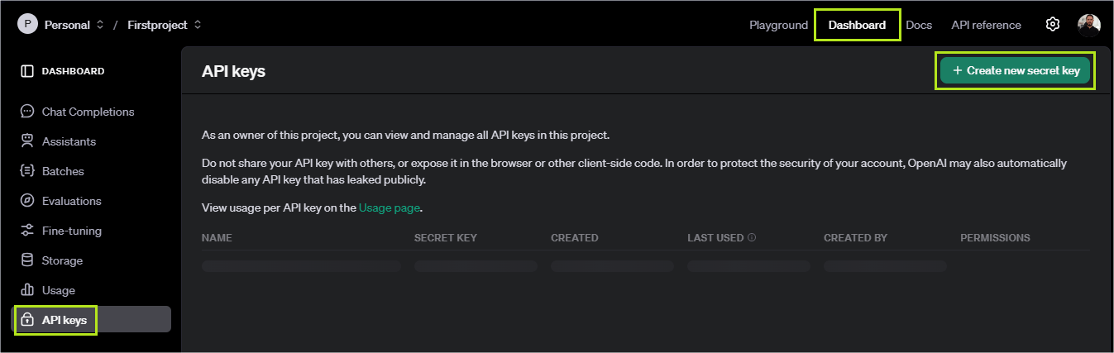
Task: Click Create new secret key button
Action: pos(1016,71)
